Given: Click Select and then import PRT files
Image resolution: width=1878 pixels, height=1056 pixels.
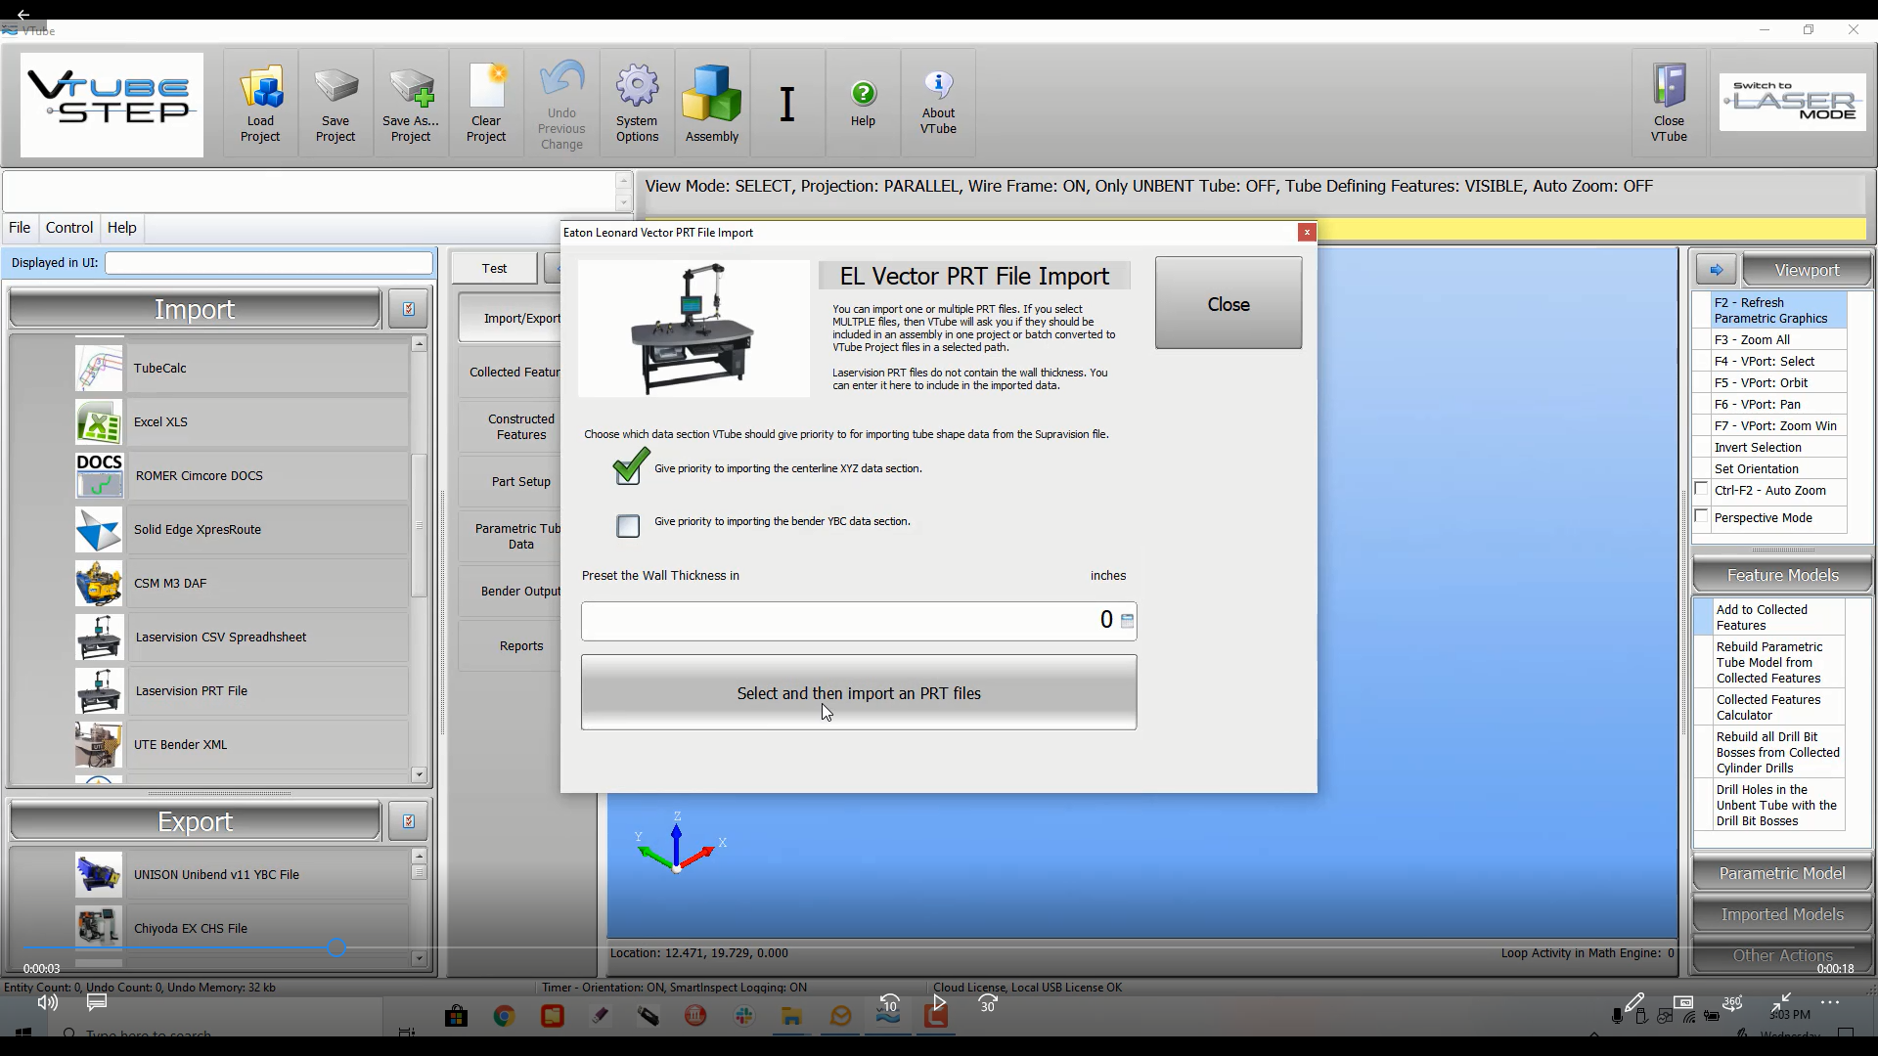Looking at the screenshot, I should 859,692.
